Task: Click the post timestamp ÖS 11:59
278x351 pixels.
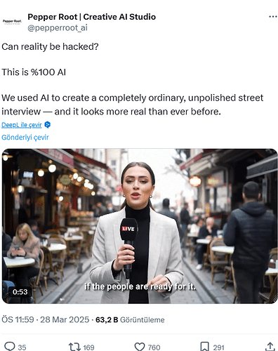Action: pos(18,319)
